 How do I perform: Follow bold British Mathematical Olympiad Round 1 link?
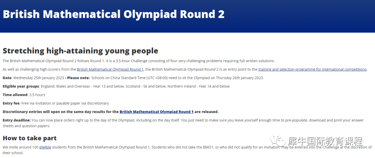coord(156,111)
